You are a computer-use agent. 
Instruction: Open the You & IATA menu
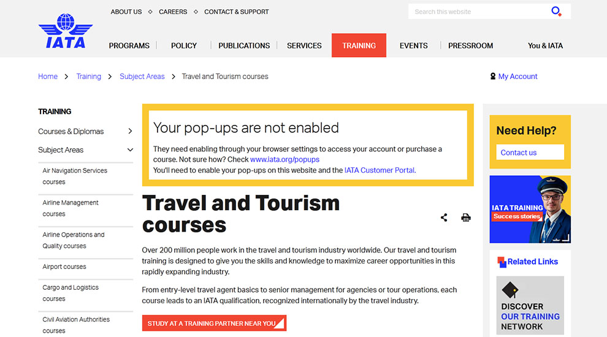click(545, 46)
